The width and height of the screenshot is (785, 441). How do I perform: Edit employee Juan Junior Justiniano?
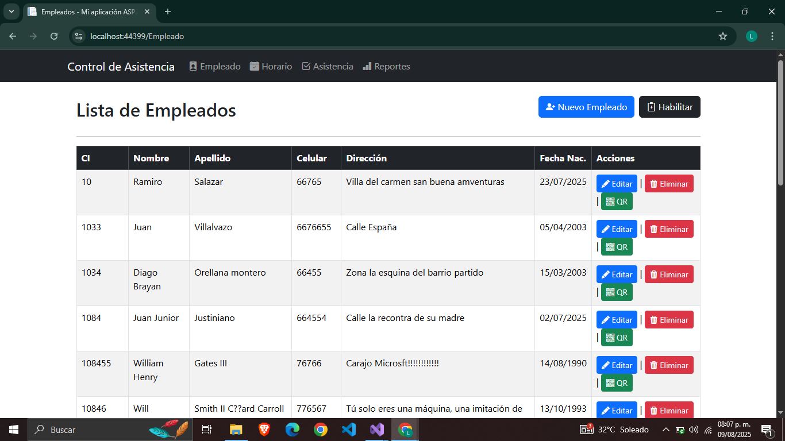617,320
